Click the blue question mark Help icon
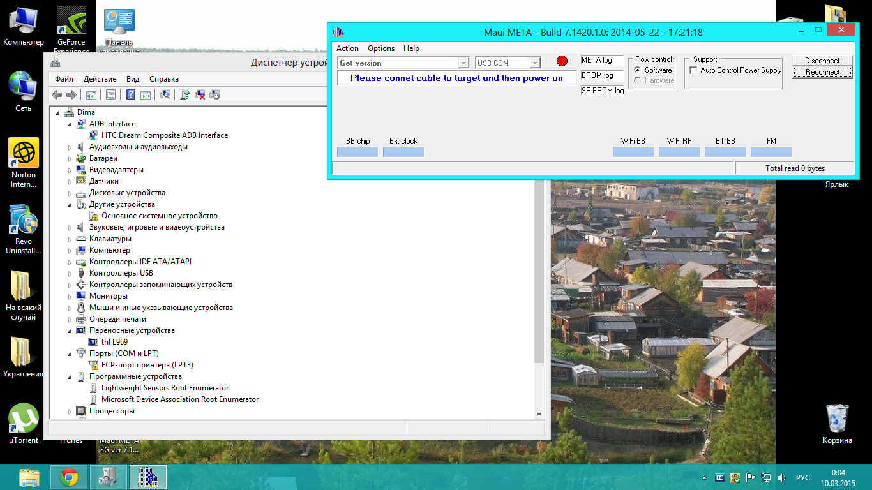The width and height of the screenshot is (872, 490). pos(130,94)
